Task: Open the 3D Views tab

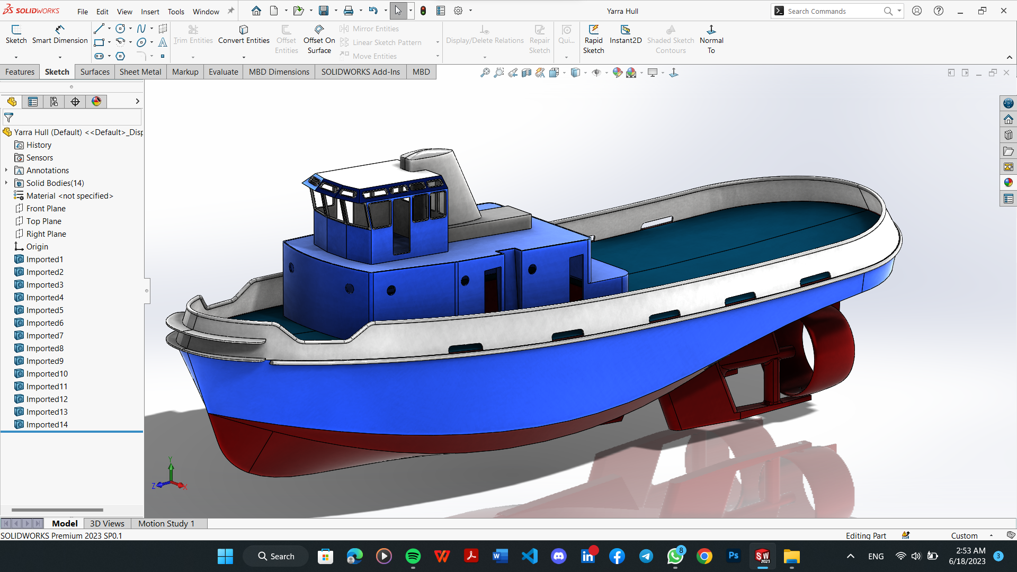Action: tap(106, 523)
